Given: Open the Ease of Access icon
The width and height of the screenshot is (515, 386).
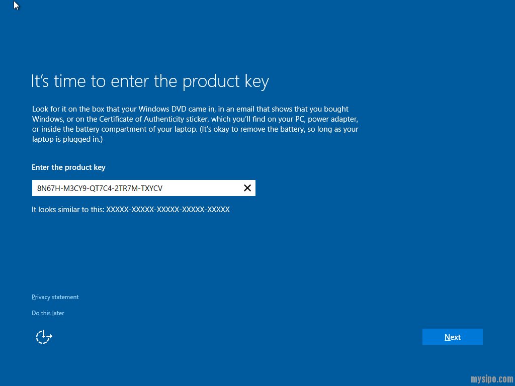Looking at the screenshot, I should click(44, 337).
